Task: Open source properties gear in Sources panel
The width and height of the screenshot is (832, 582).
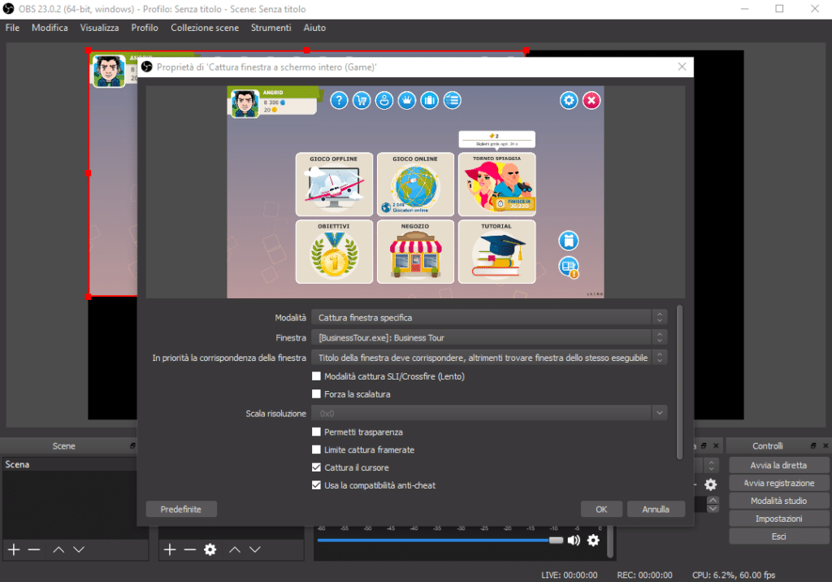Action: [x=210, y=549]
